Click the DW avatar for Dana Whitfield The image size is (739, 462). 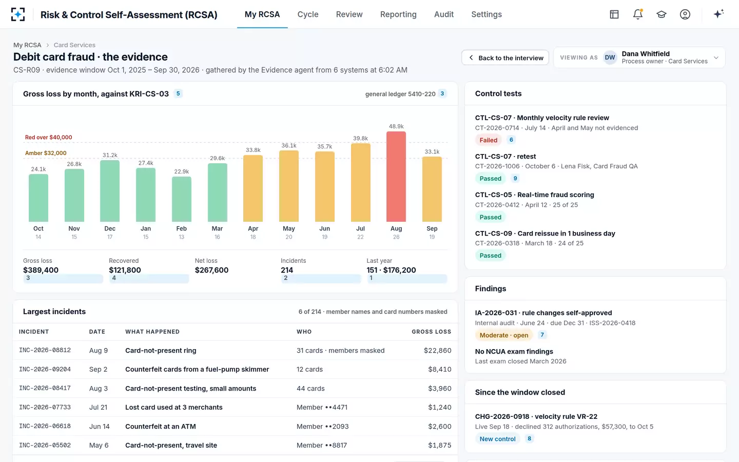(x=610, y=57)
